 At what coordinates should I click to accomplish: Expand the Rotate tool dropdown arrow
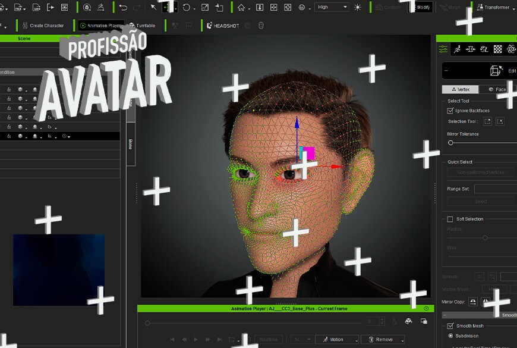tap(194, 8)
